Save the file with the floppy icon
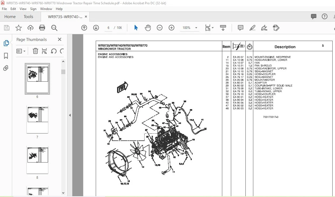The image size is (335, 197). click(7, 28)
